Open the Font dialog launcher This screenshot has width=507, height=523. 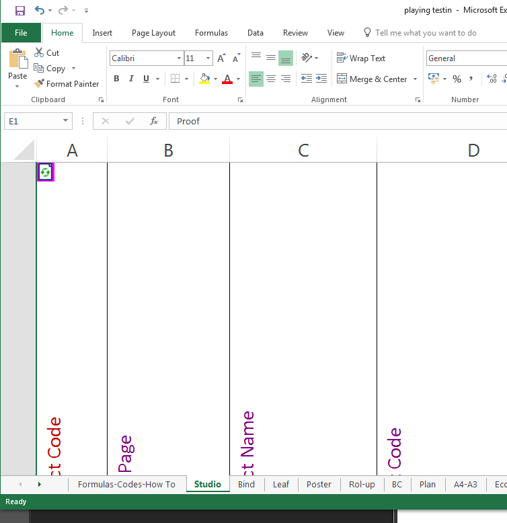(240, 99)
